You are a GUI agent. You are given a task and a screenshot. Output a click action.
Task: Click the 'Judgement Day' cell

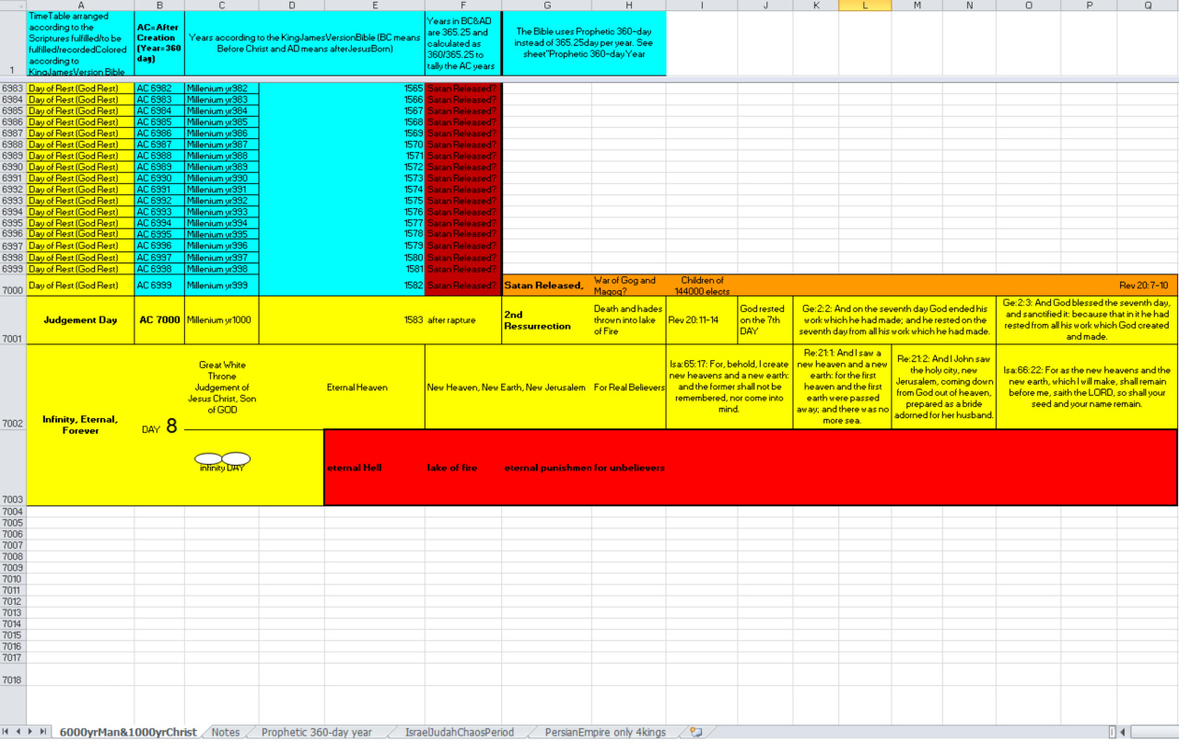click(80, 320)
